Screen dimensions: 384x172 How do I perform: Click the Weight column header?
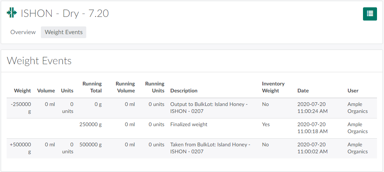(22, 91)
